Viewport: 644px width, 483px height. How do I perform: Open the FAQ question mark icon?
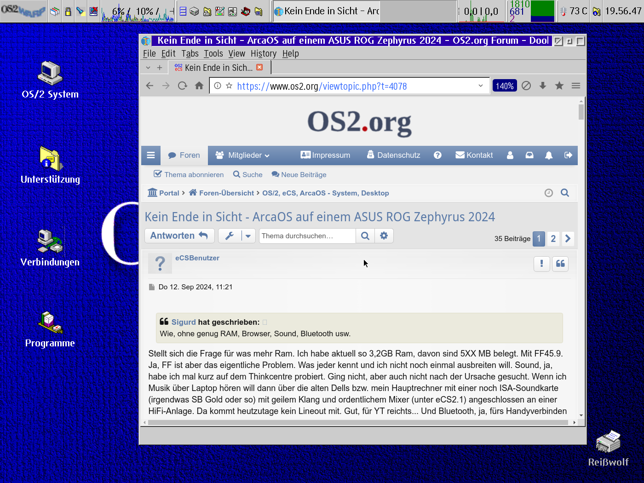pos(437,155)
